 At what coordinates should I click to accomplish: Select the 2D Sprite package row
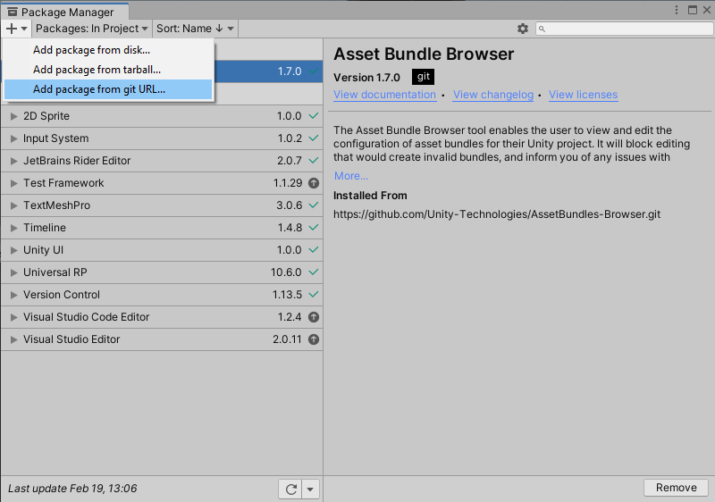[x=162, y=116]
